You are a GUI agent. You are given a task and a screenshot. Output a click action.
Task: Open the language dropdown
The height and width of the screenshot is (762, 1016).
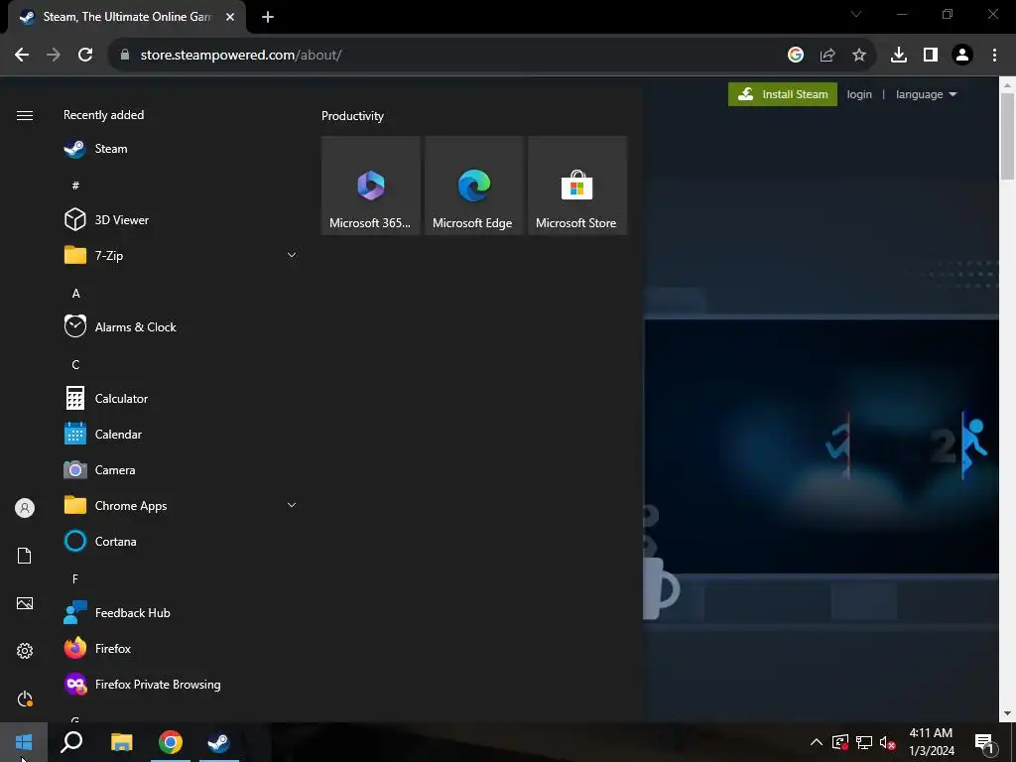click(x=926, y=94)
